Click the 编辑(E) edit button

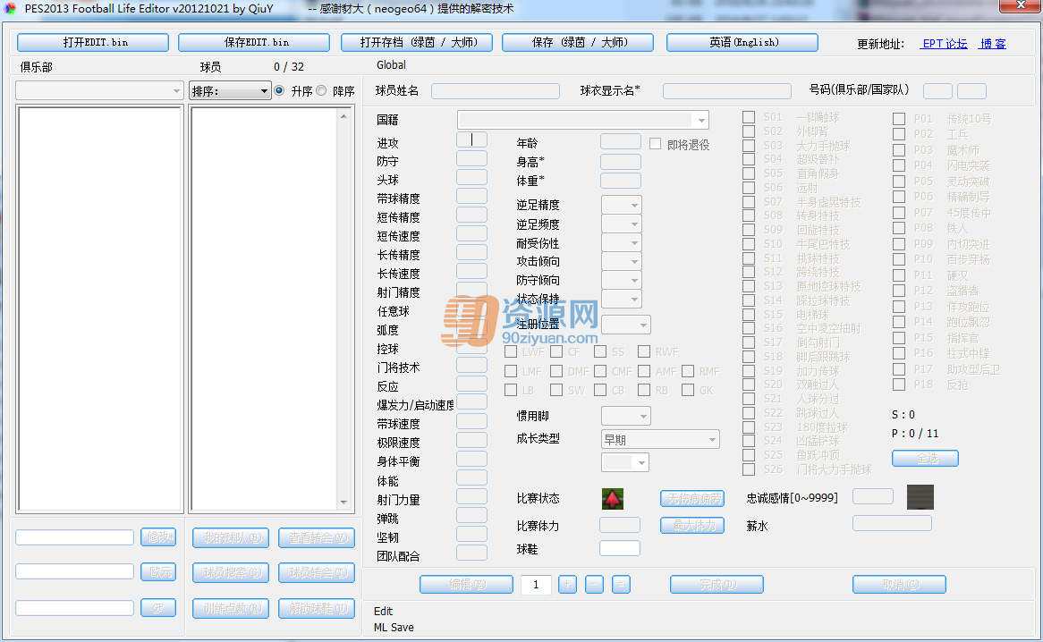(466, 584)
